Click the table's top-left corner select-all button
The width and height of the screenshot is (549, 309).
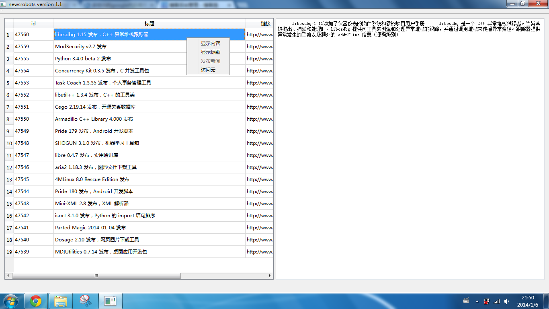(9, 24)
